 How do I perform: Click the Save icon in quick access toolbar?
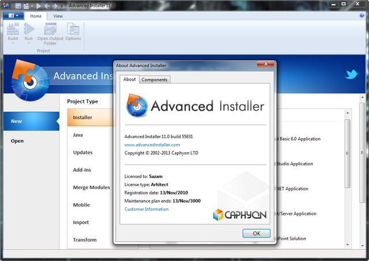[18, 6]
